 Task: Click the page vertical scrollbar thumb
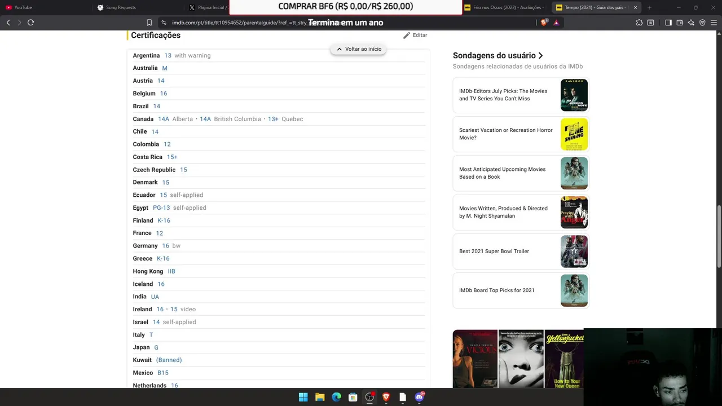tap(719, 237)
